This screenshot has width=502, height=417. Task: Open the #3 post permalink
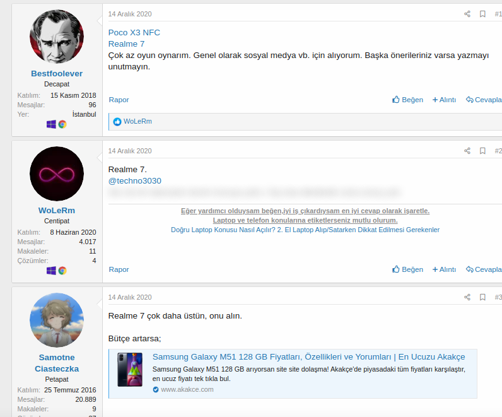[x=498, y=297]
